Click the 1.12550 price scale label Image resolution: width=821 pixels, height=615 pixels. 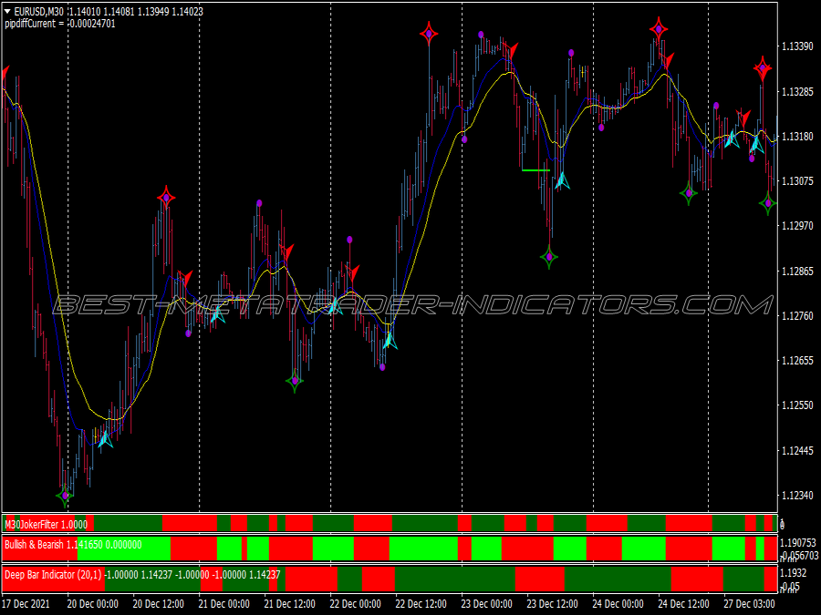(x=797, y=405)
